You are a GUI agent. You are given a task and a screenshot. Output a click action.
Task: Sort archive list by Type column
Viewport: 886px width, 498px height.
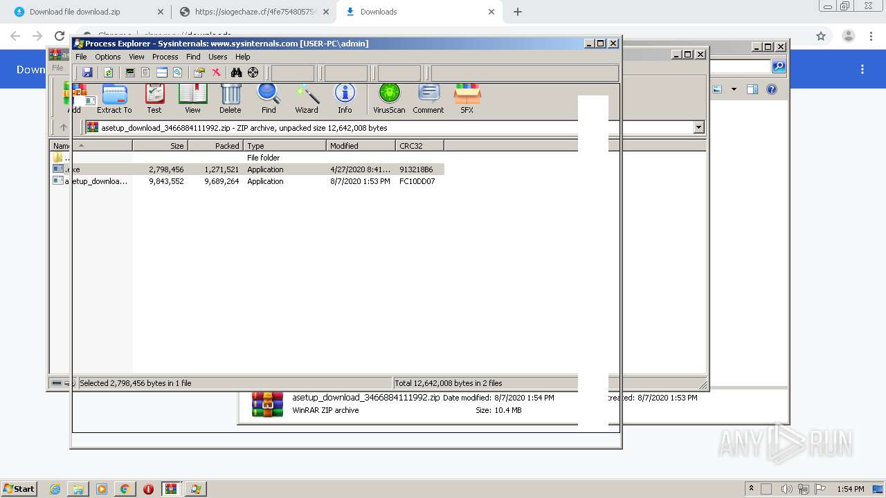[284, 146]
